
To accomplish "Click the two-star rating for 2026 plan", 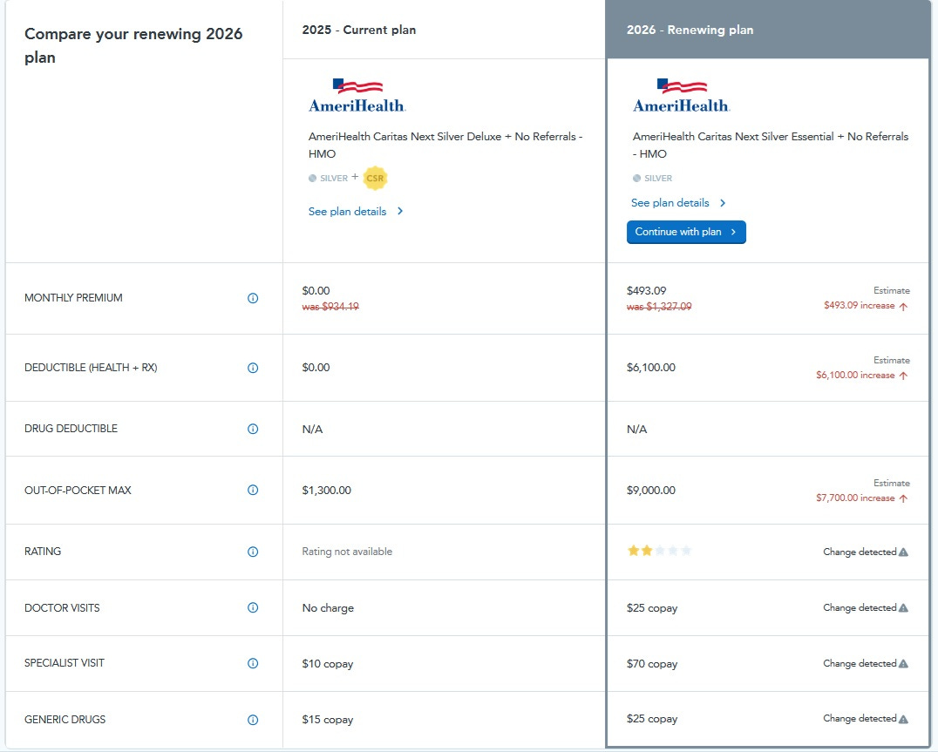I will pos(659,551).
